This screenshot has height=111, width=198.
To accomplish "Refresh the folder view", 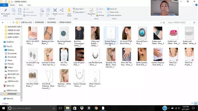I will pos(164,23).
